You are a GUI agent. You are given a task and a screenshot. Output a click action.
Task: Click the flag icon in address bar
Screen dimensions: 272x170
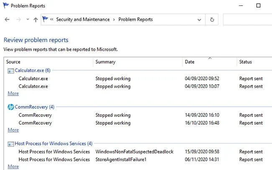pos(45,19)
